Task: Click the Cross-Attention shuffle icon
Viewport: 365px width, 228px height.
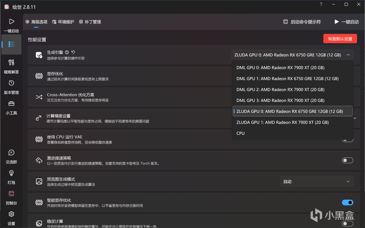Action: click(39, 97)
